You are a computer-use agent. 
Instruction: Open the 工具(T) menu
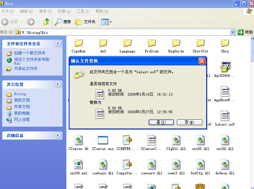(83, 11)
